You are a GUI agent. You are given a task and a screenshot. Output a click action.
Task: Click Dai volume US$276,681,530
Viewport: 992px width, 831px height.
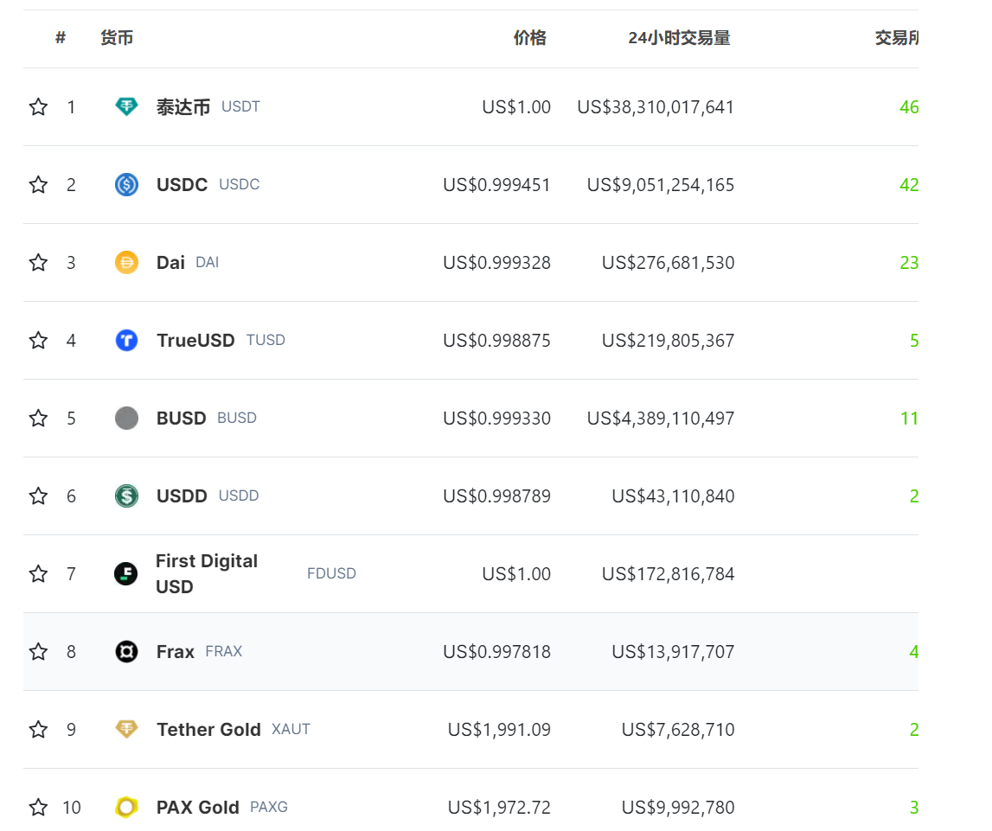(x=668, y=263)
